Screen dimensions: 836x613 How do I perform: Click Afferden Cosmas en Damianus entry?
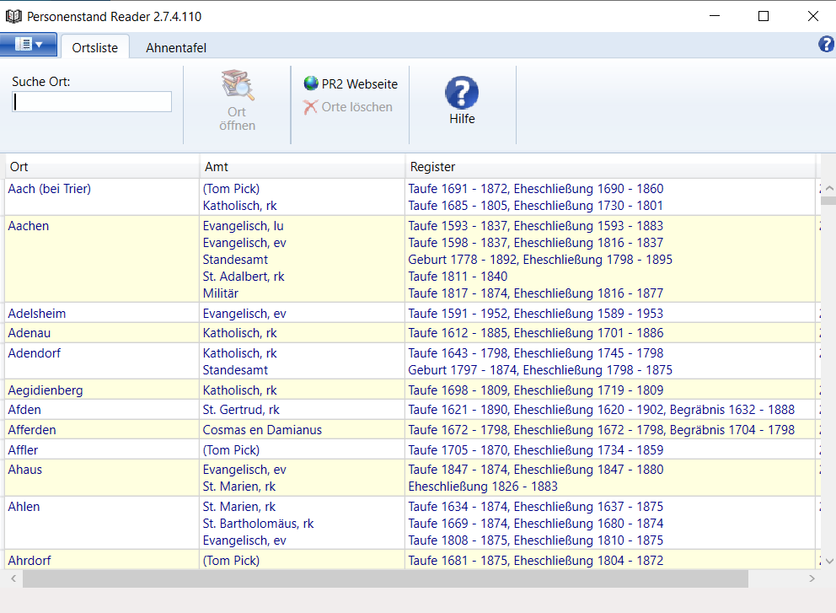pos(262,430)
